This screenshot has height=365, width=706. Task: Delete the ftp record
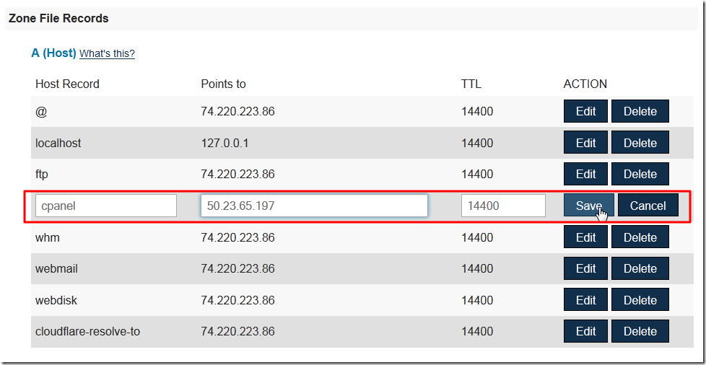[x=640, y=174]
